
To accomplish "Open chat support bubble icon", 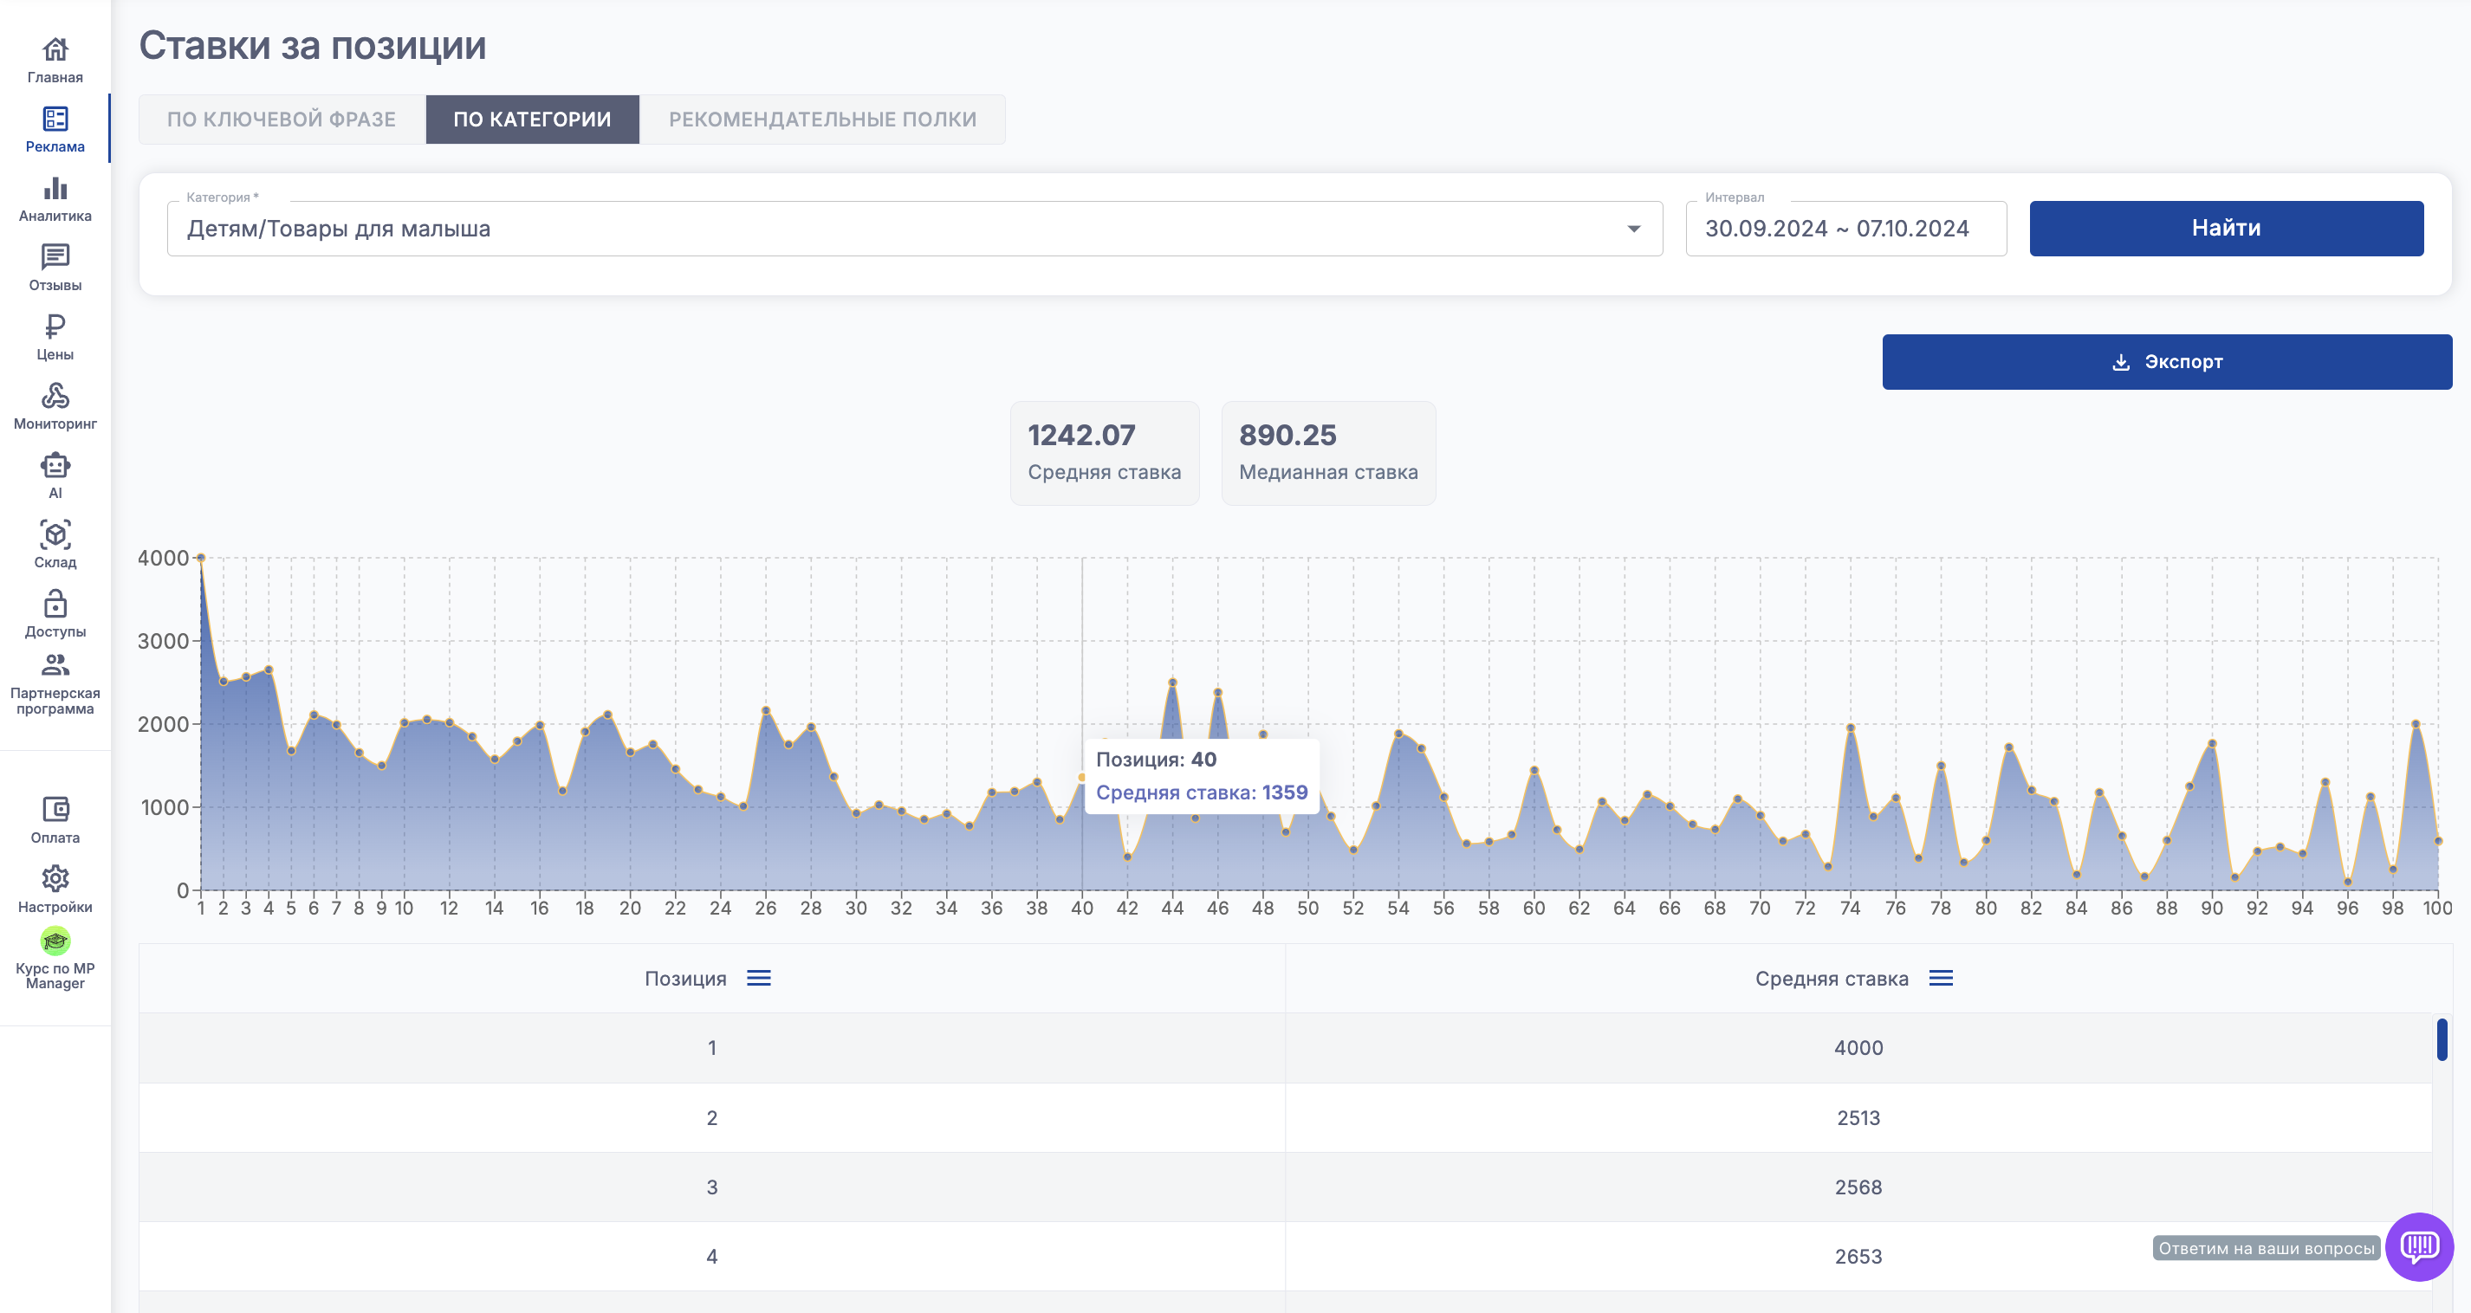I will point(2418,1247).
